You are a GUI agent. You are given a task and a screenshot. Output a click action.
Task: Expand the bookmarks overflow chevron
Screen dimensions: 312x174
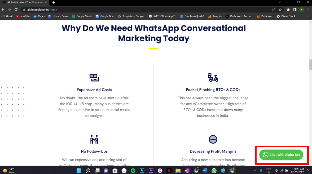(308, 16)
